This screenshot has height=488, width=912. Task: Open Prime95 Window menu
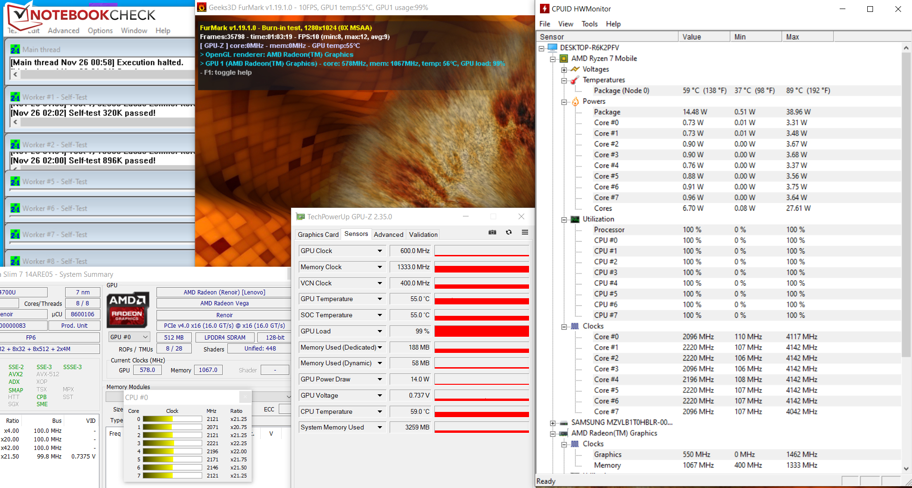(x=134, y=30)
